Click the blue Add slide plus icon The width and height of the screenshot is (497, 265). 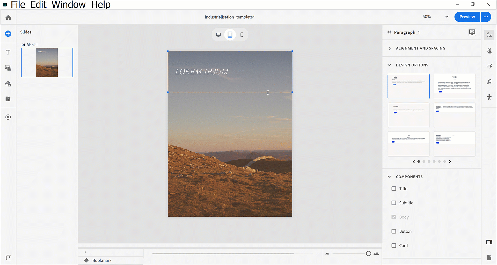pyautogui.click(x=8, y=34)
